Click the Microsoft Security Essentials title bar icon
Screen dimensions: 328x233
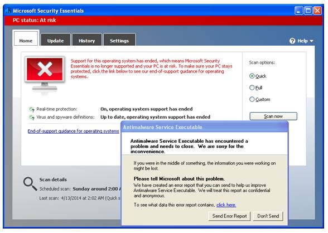click(8, 11)
